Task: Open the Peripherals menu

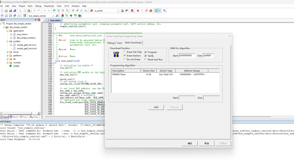Action: [49, 6]
